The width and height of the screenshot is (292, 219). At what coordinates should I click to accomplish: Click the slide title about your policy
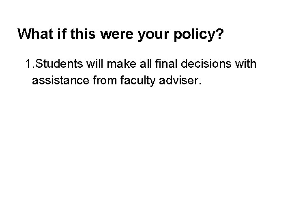click(x=120, y=34)
